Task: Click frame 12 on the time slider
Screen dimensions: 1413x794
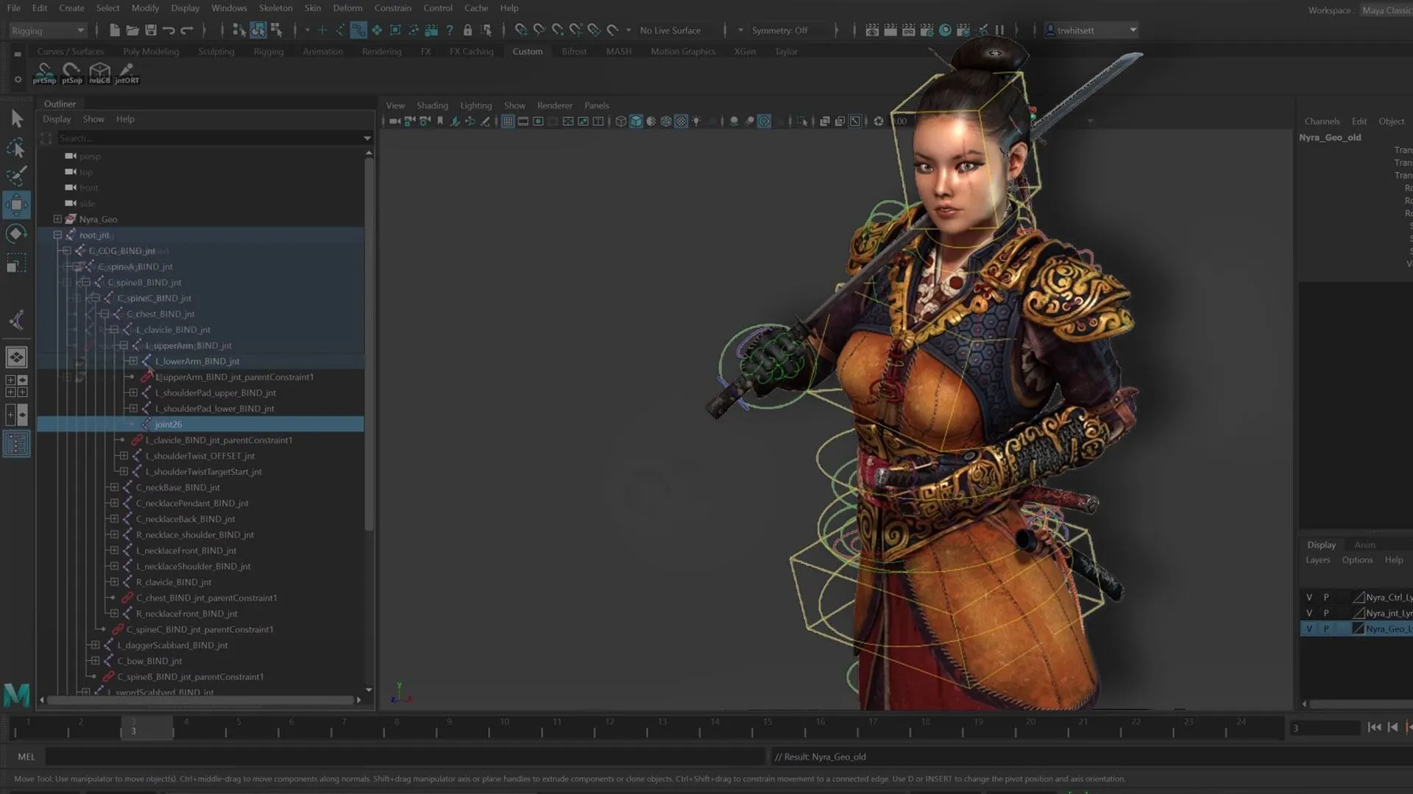Action: click(608, 728)
